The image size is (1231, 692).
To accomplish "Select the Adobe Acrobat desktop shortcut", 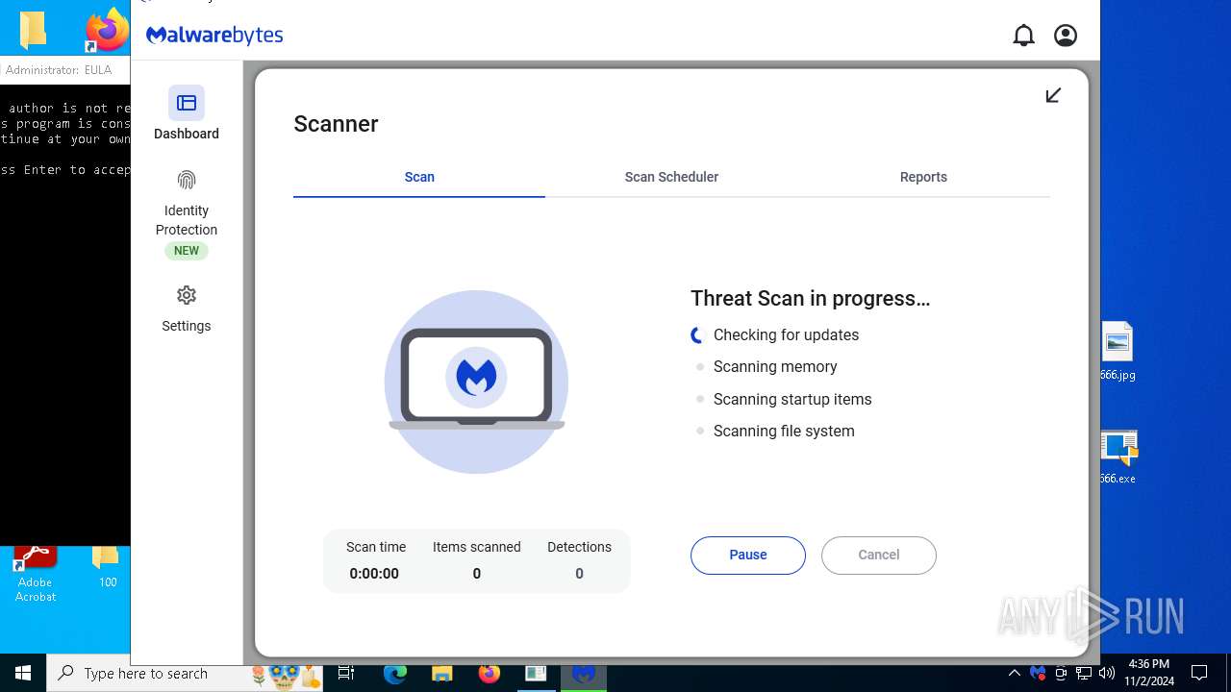I will tap(36, 574).
